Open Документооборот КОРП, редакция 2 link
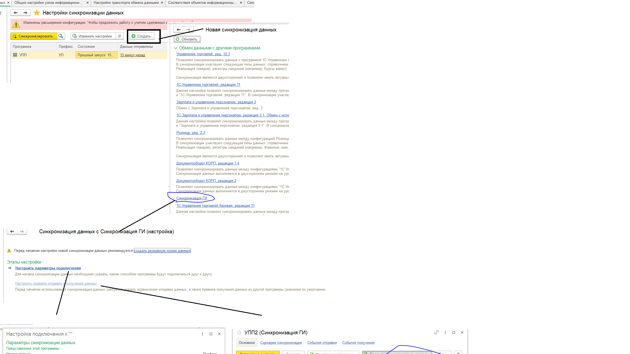The height and width of the screenshot is (354, 630). click(x=206, y=181)
